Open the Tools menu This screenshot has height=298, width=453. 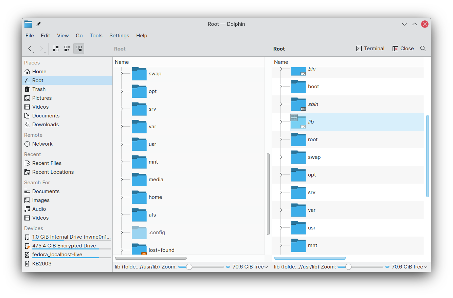(x=96, y=36)
